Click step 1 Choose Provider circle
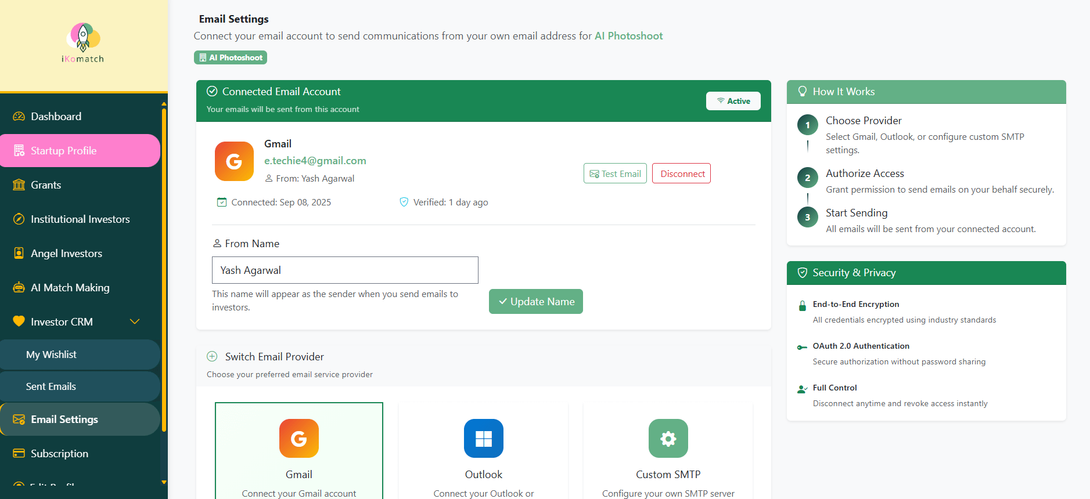This screenshot has height=499, width=1090. pos(807,125)
